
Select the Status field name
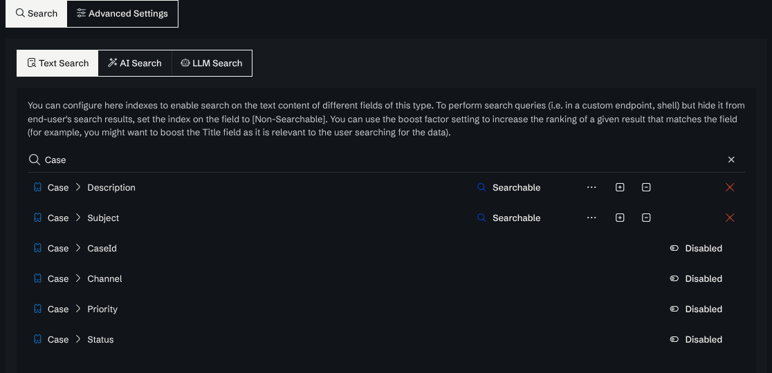coord(100,340)
